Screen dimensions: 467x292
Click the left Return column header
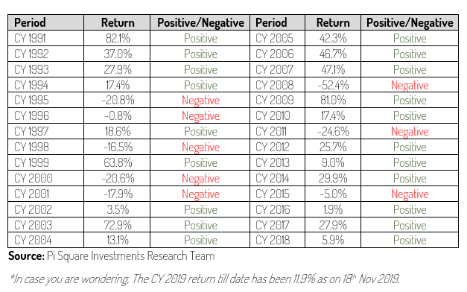click(x=118, y=22)
